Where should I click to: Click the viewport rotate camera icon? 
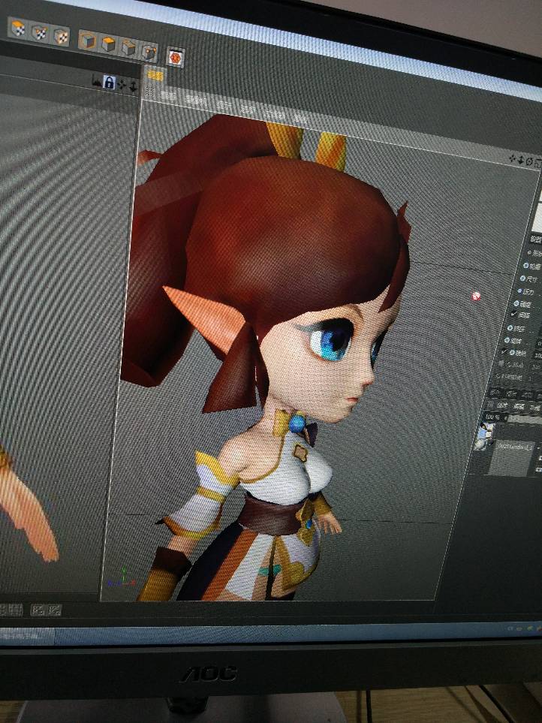click(529, 161)
